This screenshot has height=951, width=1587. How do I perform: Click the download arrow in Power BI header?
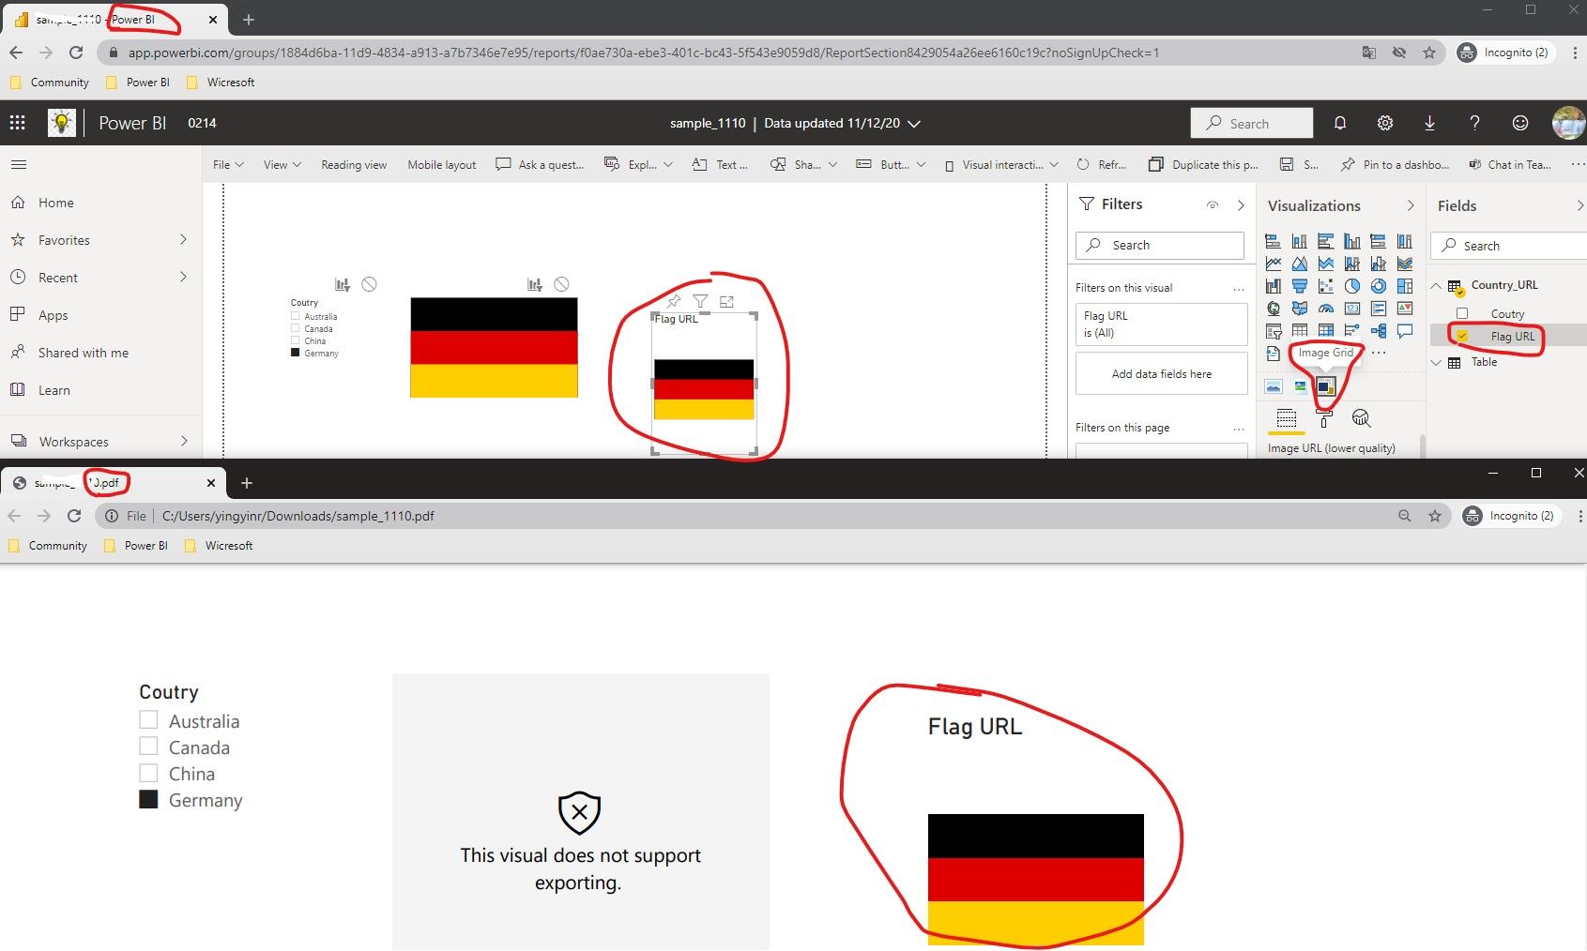[x=1429, y=123]
